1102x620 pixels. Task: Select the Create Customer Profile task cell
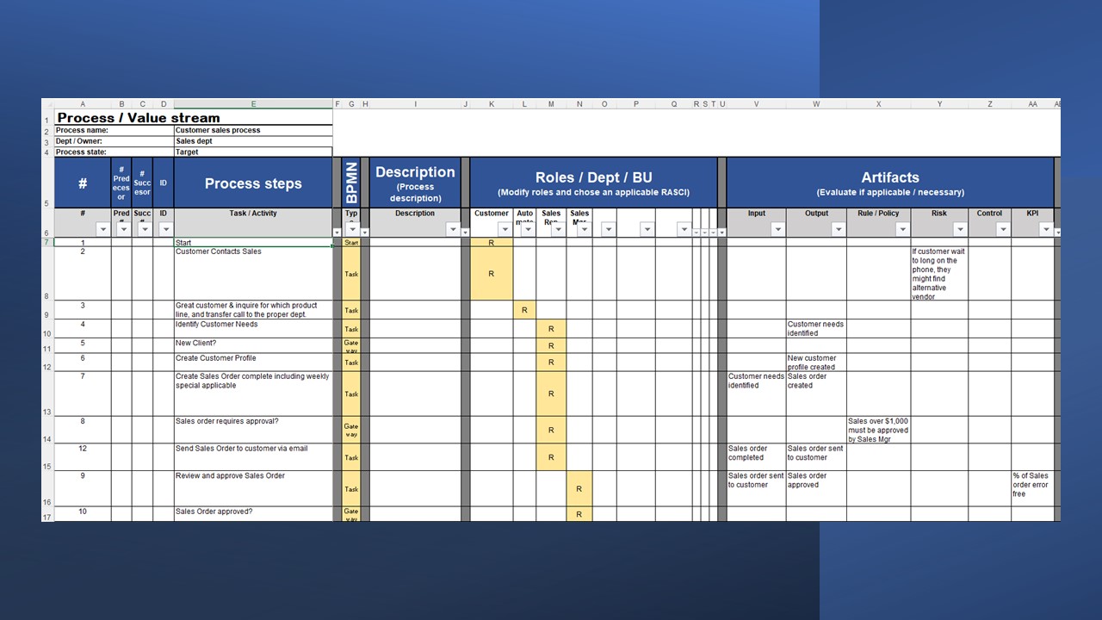(253, 362)
